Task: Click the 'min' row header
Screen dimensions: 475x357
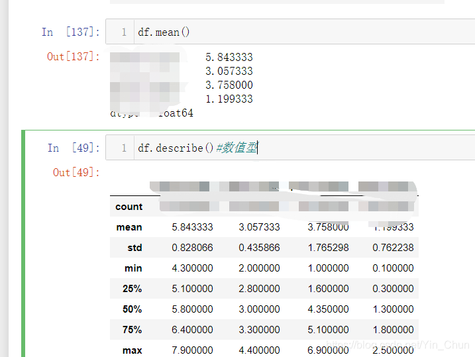Action: 133,268
